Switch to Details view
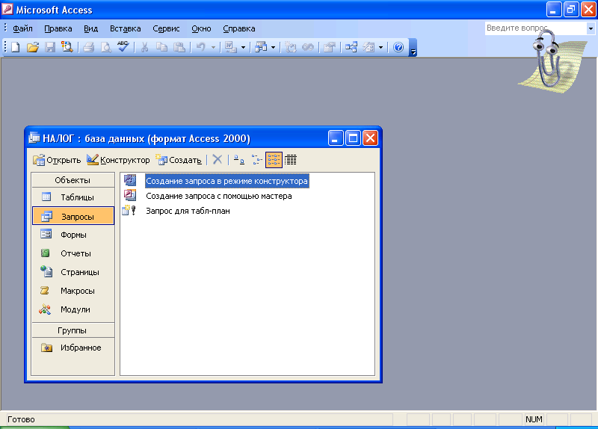Viewport: 598px width, 429px height. [x=291, y=160]
